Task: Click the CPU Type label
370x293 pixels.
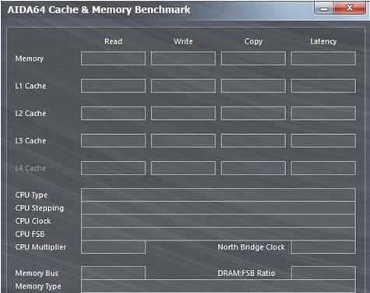Action: 31,196
